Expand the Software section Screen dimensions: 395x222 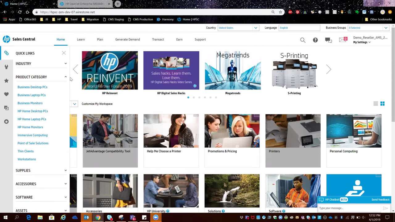tap(41, 197)
